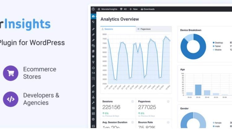Click the Gender donut chart
The height and width of the screenshot is (130, 232).
(193, 120)
